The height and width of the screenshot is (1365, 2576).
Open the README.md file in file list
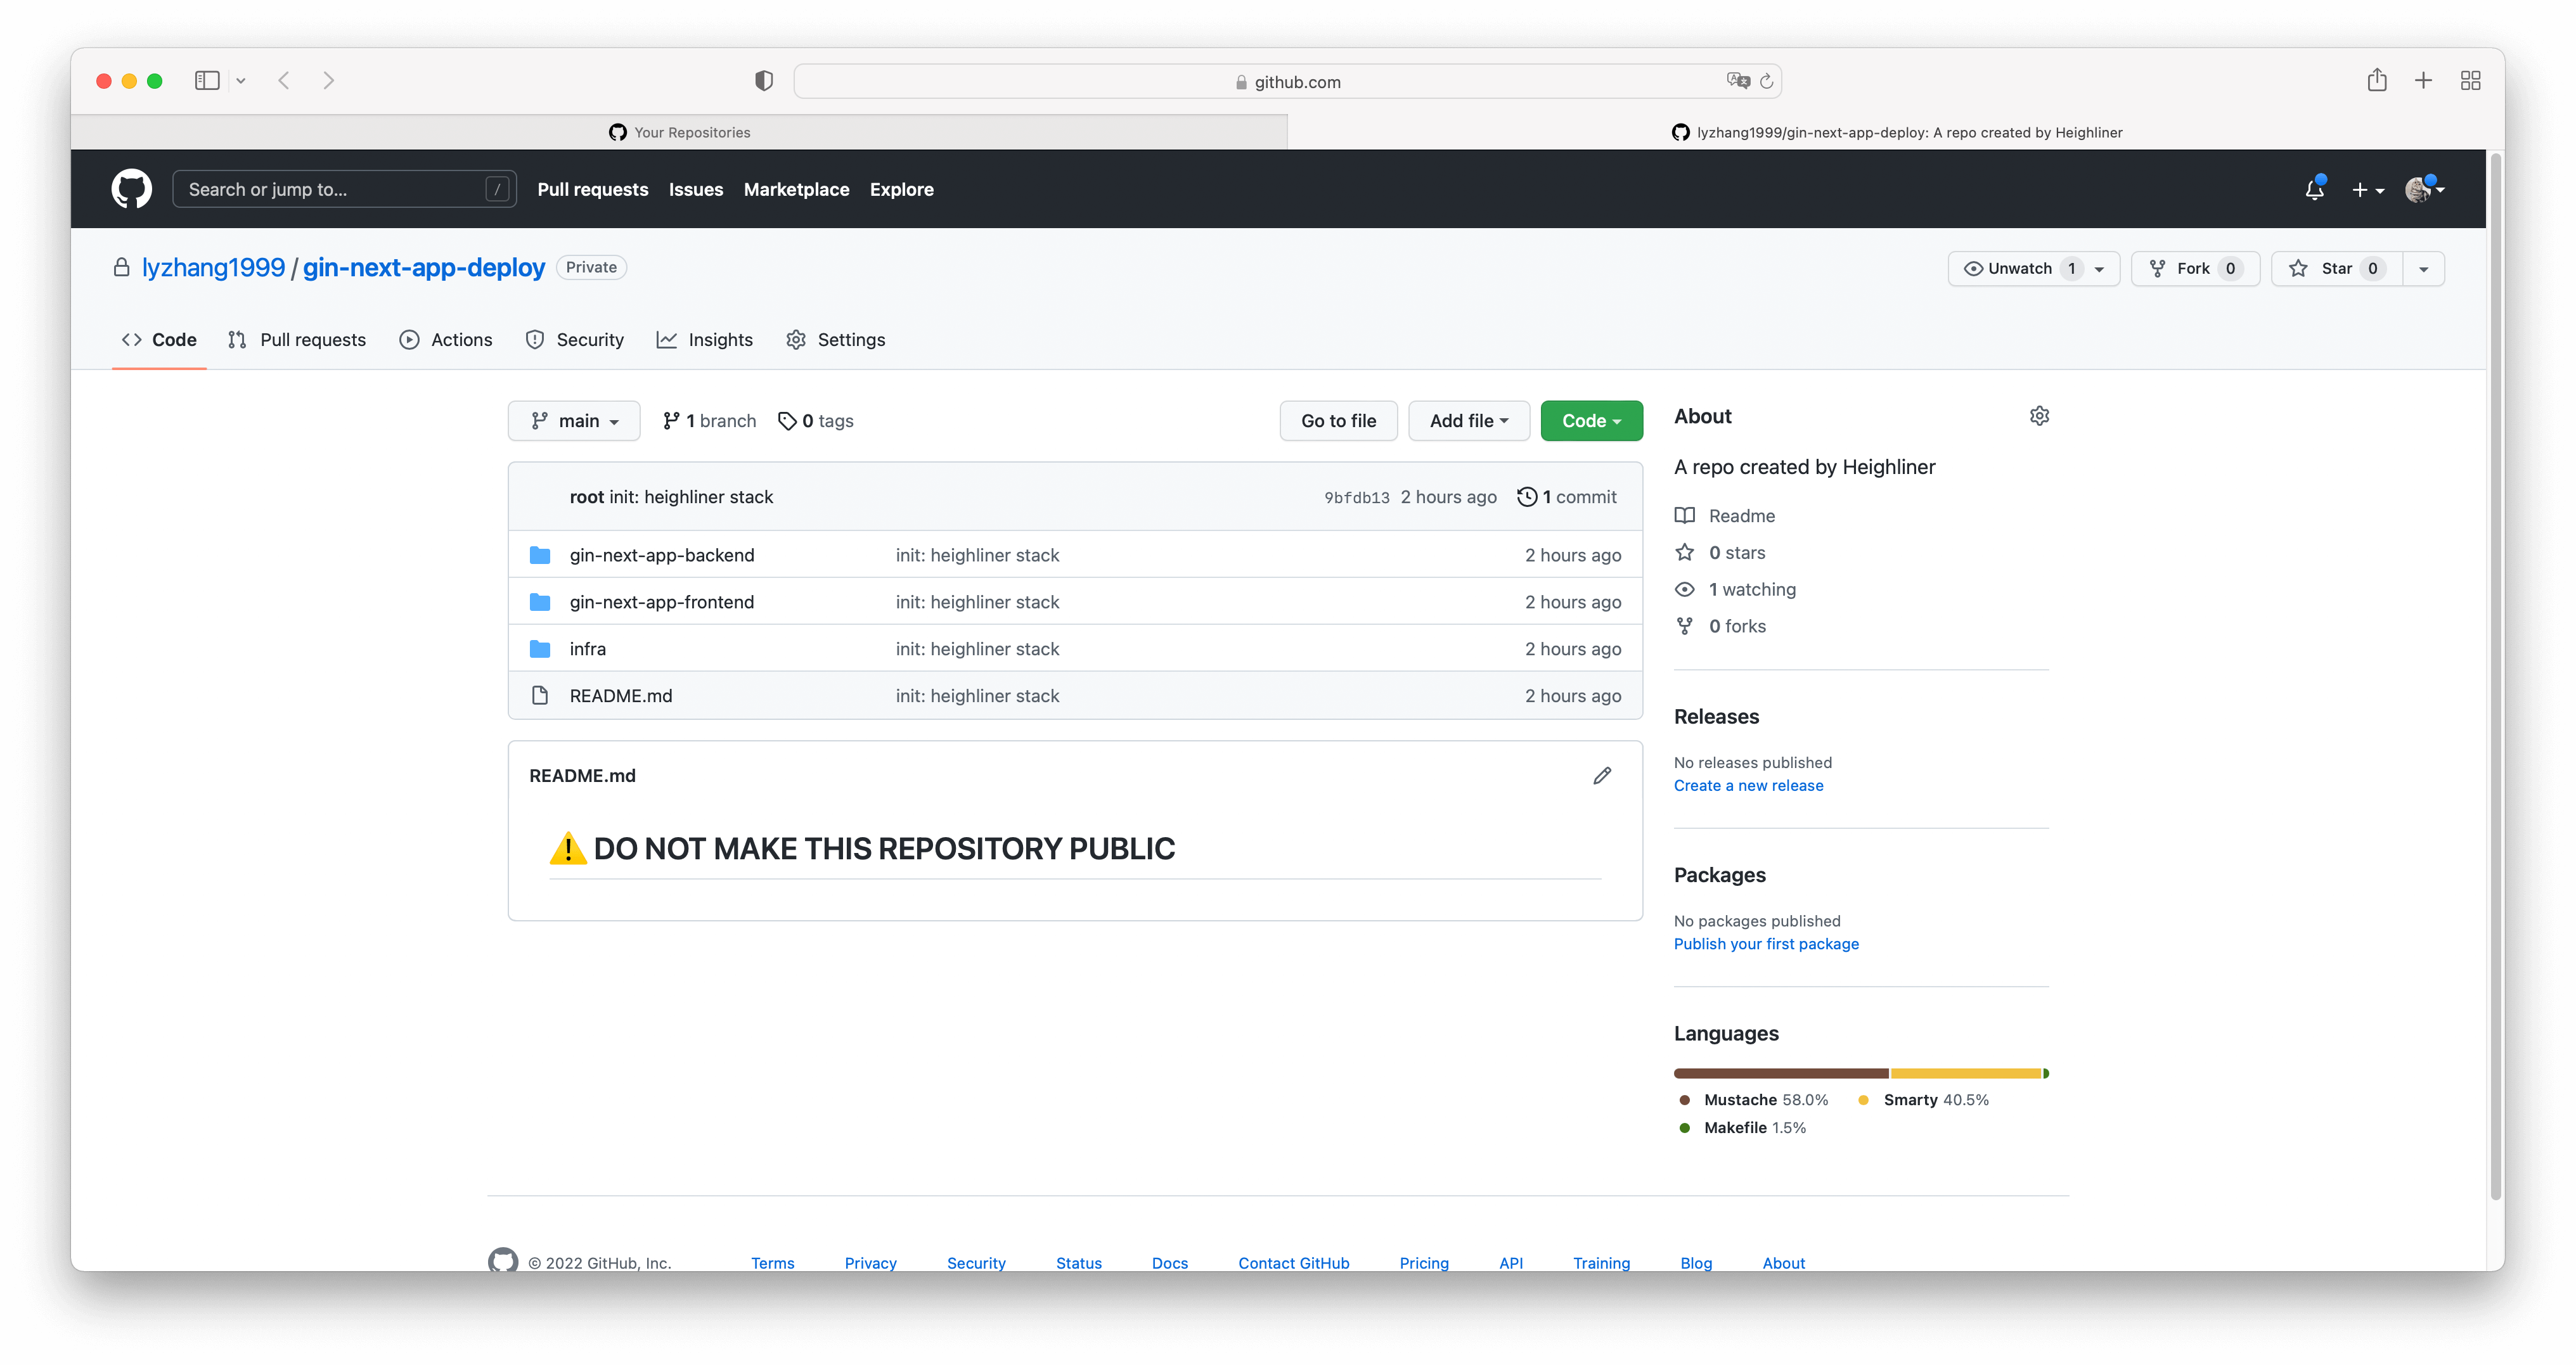click(x=621, y=696)
